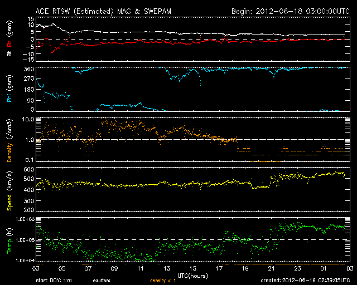
Task: Click the 1.0E+05 tick on the Temp axis
Action: coord(25,240)
